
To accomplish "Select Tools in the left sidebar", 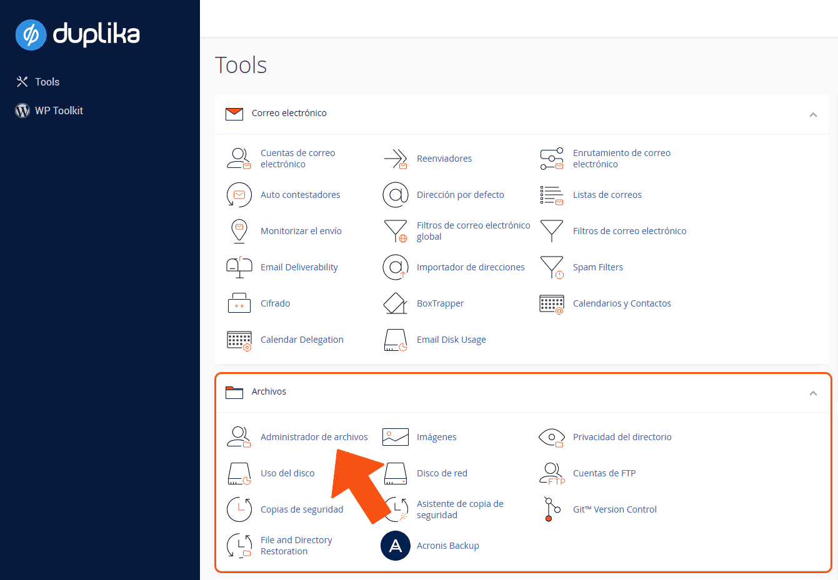I will point(47,82).
